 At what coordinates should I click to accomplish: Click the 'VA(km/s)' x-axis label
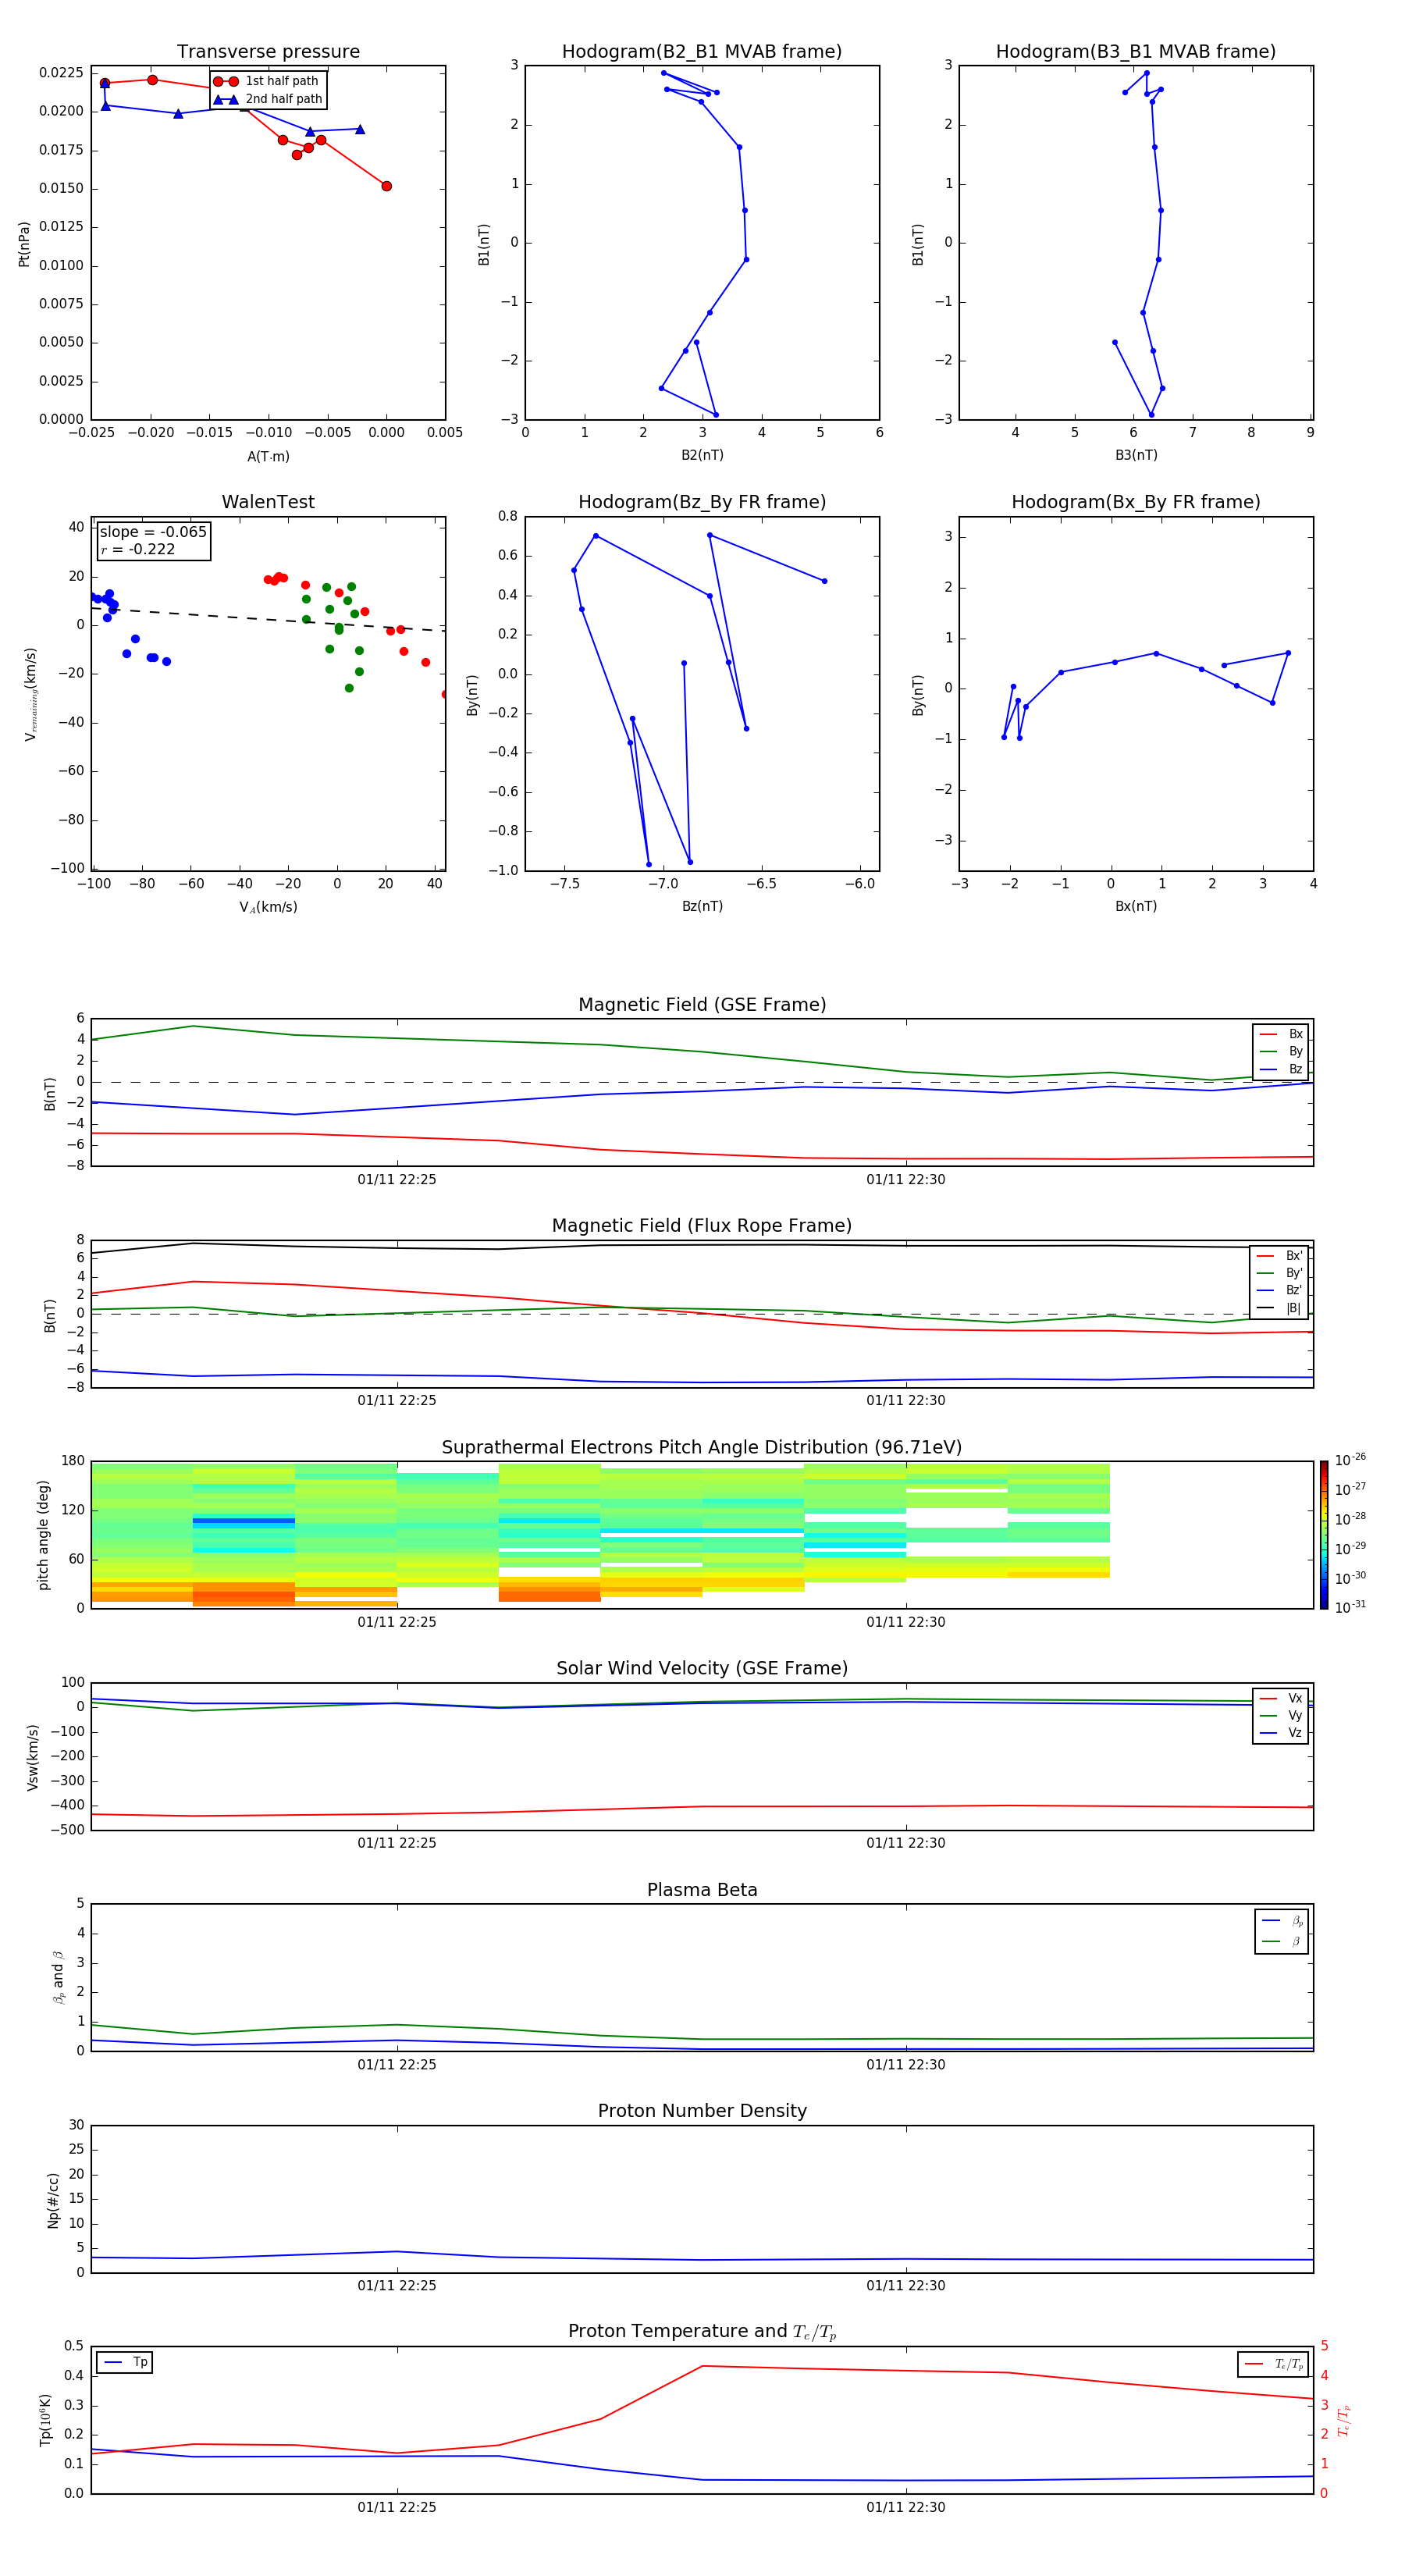tap(268, 907)
